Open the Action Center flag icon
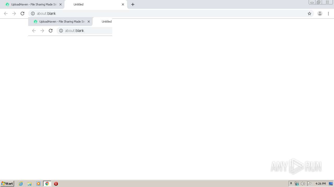Image resolution: width=334 pixels, height=187 pixels. coord(309,184)
